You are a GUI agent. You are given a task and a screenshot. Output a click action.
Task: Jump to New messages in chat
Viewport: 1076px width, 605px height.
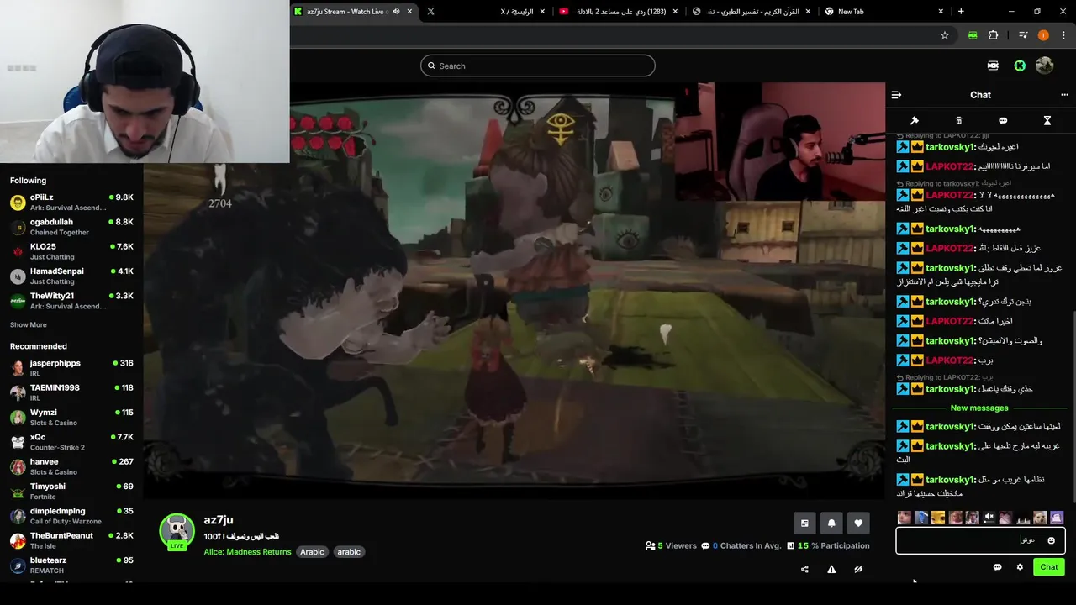[979, 408]
